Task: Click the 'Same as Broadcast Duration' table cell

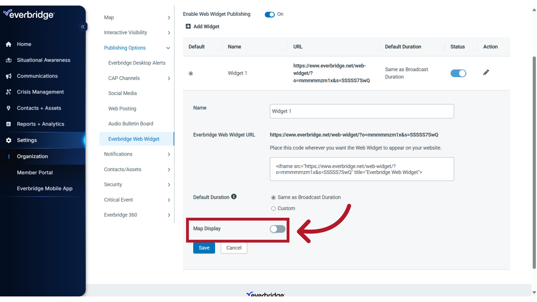Action: coord(406,73)
